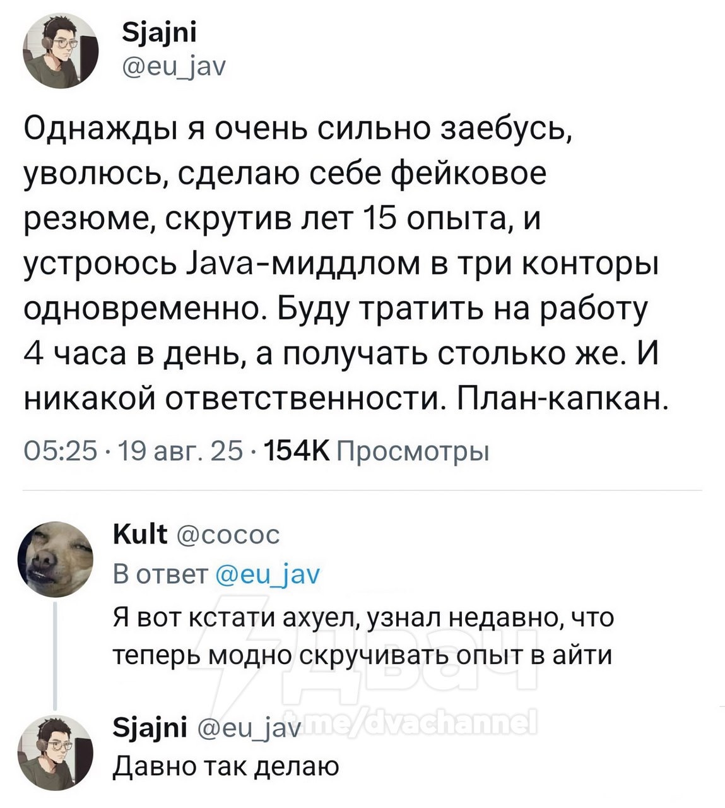
Task: Click Kult's reply text about скручивать опыт
Action: [x=363, y=636]
